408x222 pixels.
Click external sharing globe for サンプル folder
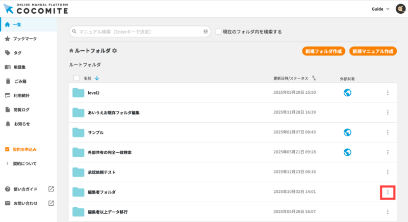coord(347,132)
